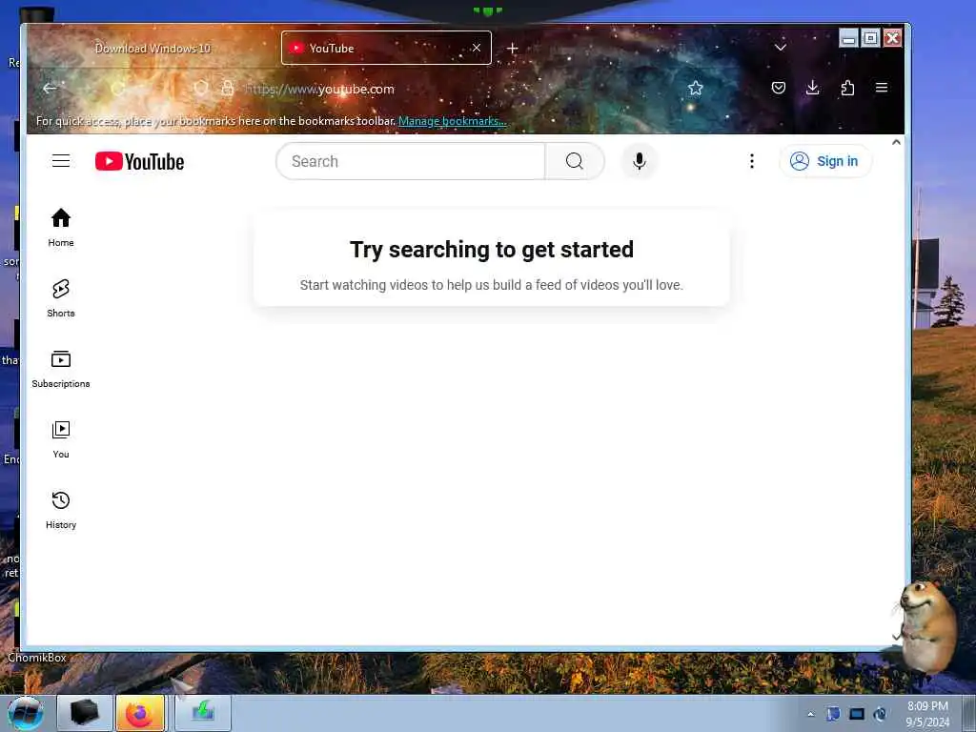The height and width of the screenshot is (732, 976).
Task: Click the magnifier search button
Action: tap(575, 161)
